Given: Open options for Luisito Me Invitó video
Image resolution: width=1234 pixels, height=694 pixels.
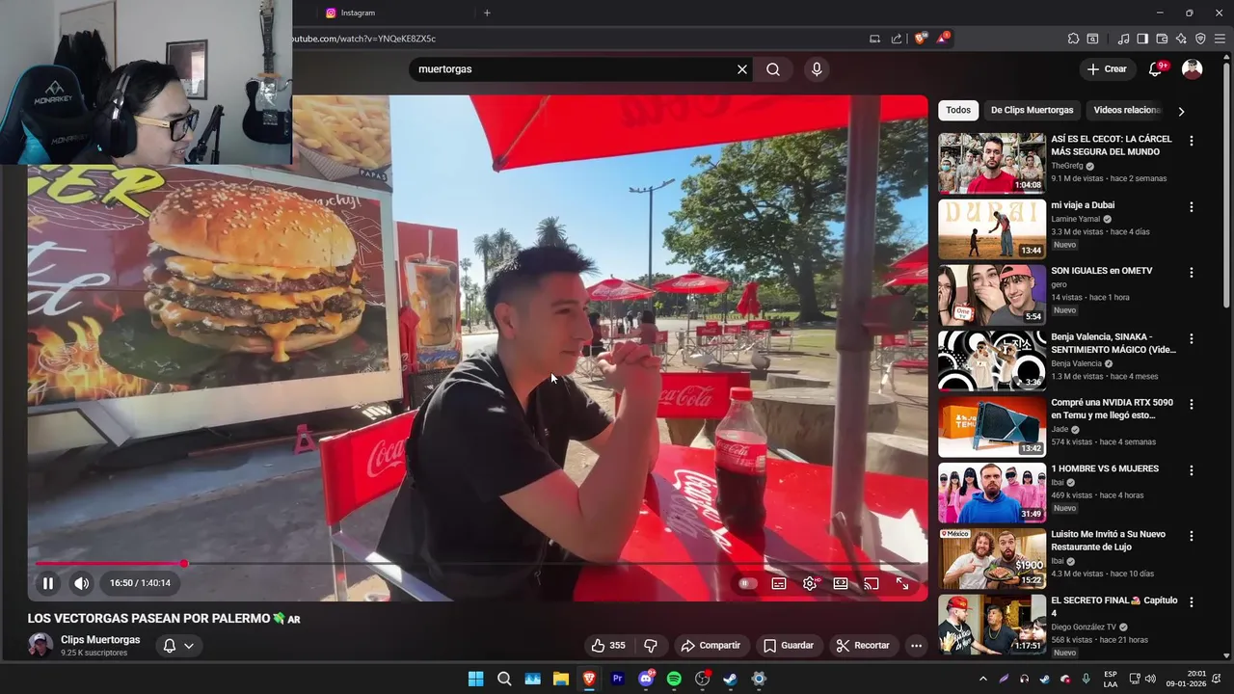Looking at the screenshot, I should click(1192, 536).
